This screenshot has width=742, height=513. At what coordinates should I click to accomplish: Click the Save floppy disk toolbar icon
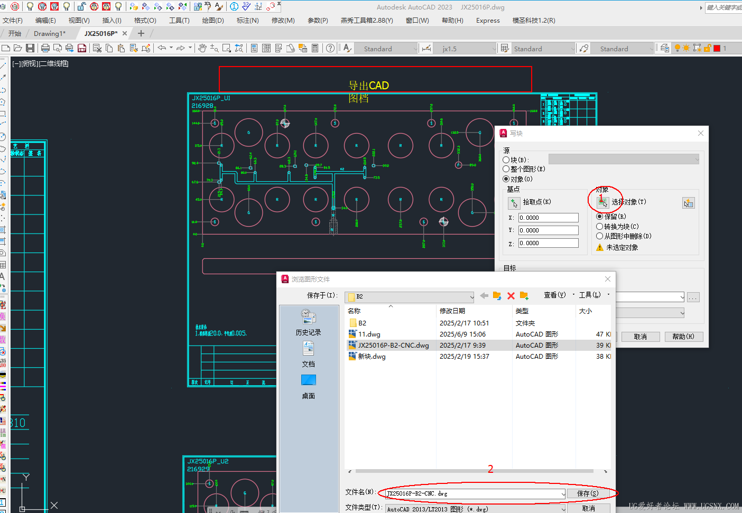30,48
